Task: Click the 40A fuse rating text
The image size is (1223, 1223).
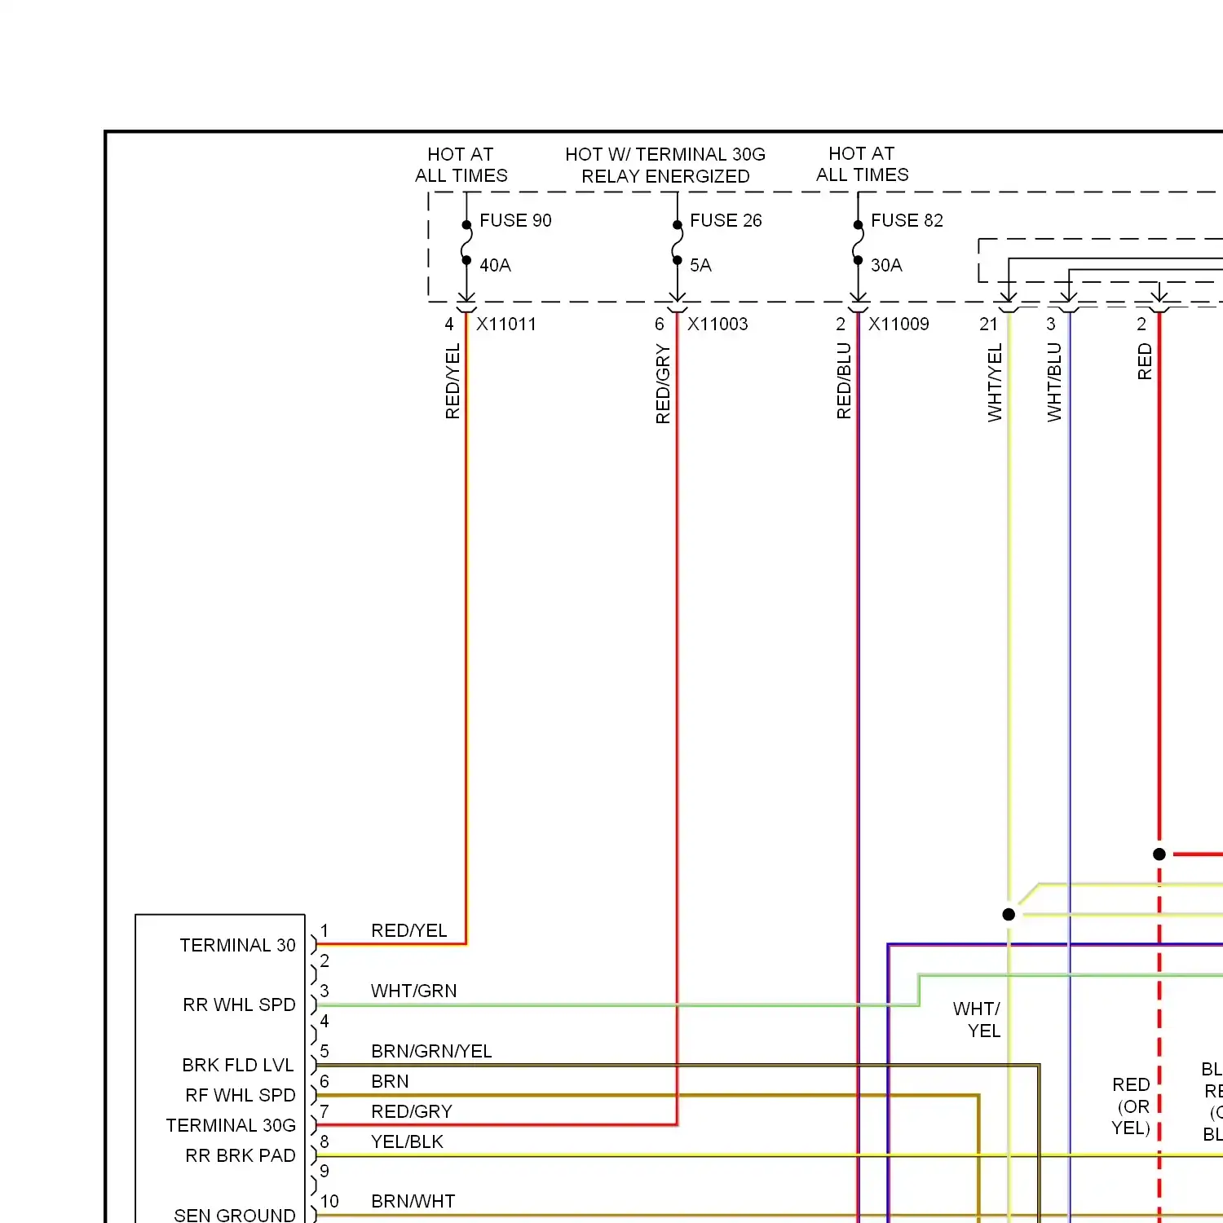Action: (495, 266)
